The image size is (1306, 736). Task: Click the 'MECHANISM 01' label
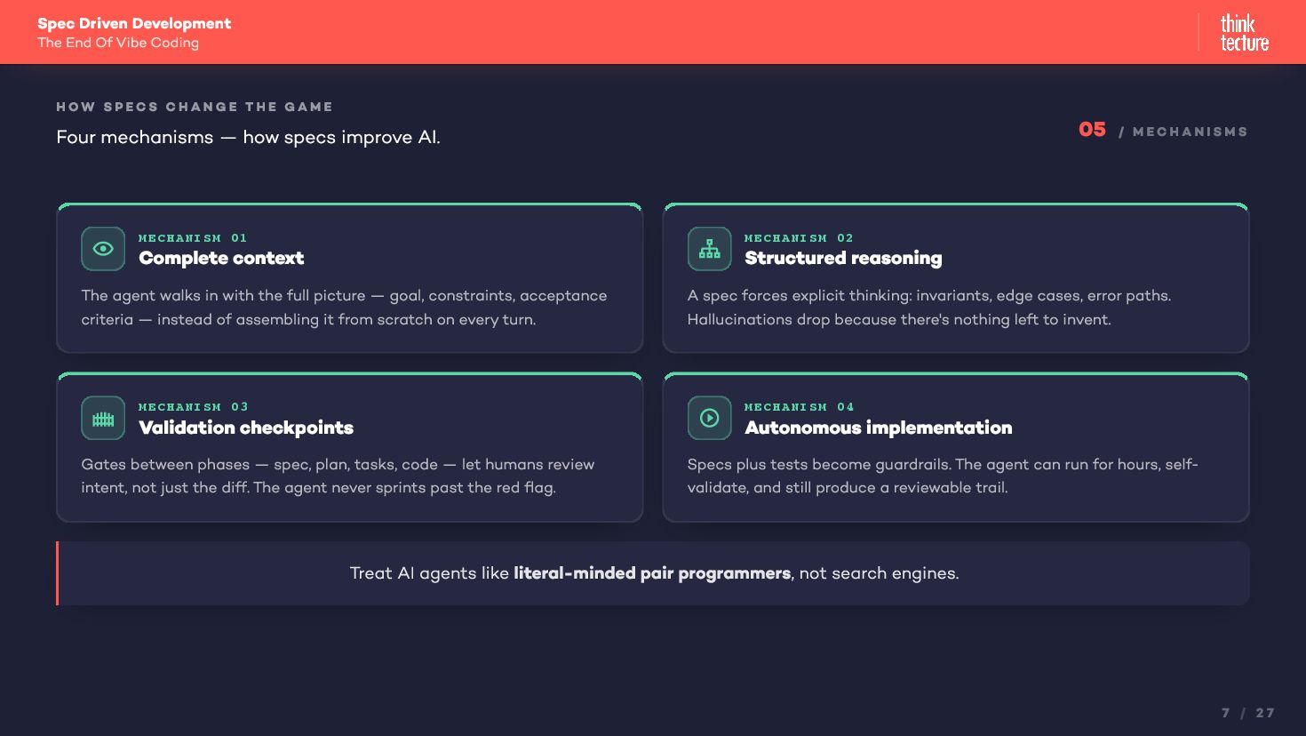click(192, 238)
